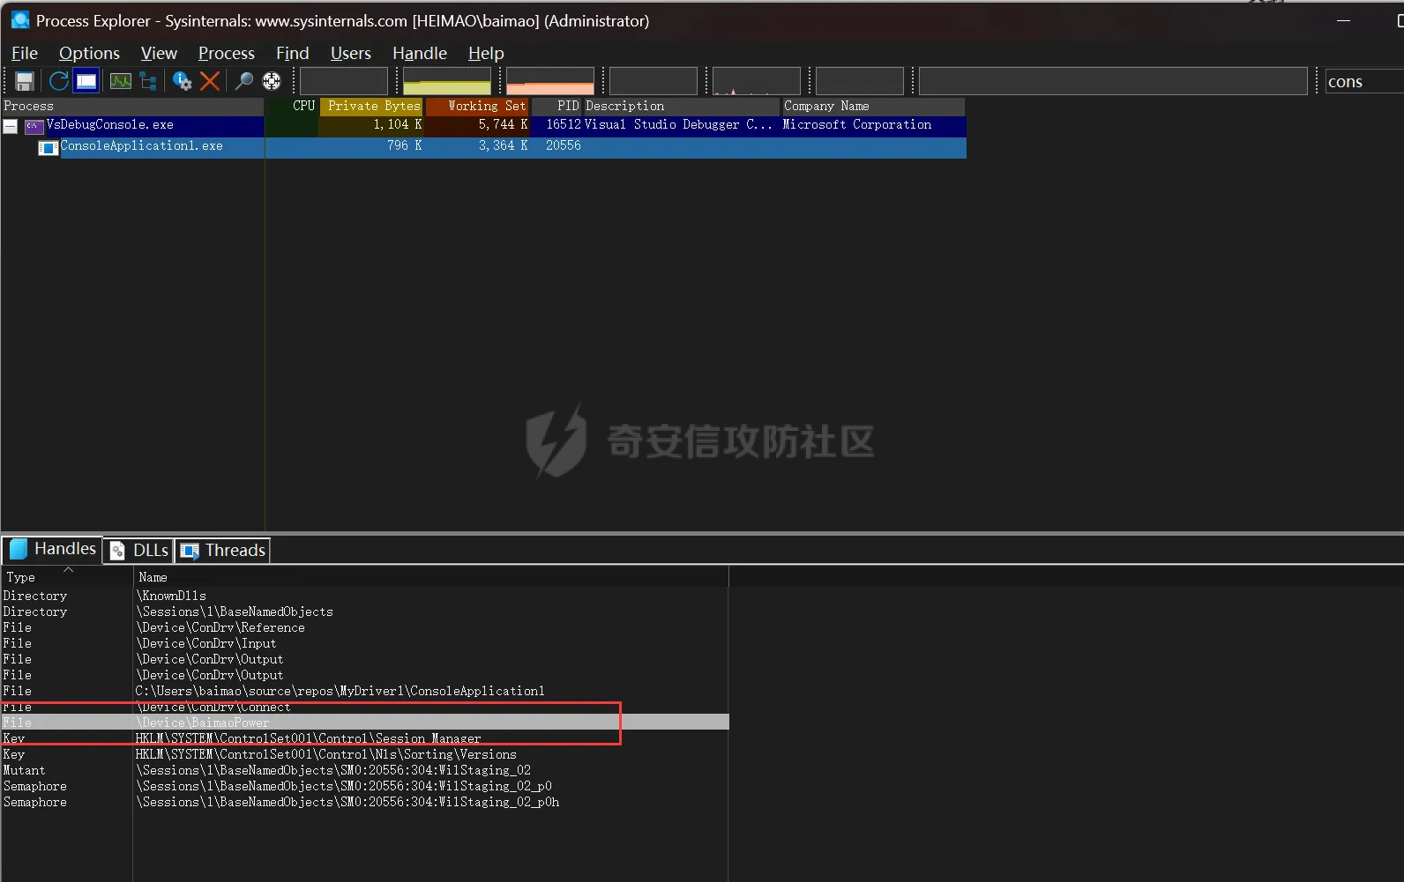Viewport: 1404px width, 882px height.
Task: Switch to the Threads tab
Action: click(x=222, y=550)
